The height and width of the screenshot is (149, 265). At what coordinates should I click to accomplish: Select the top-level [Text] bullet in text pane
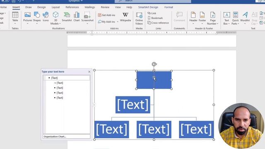(54, 78)
